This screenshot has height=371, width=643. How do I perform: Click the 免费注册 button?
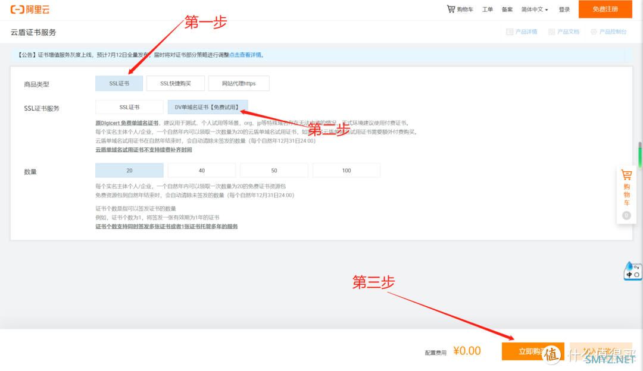pos(605,9)
